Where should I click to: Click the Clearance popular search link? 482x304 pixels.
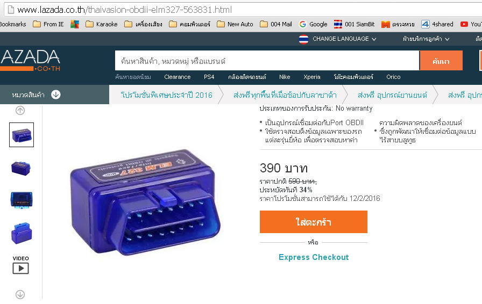177,77
